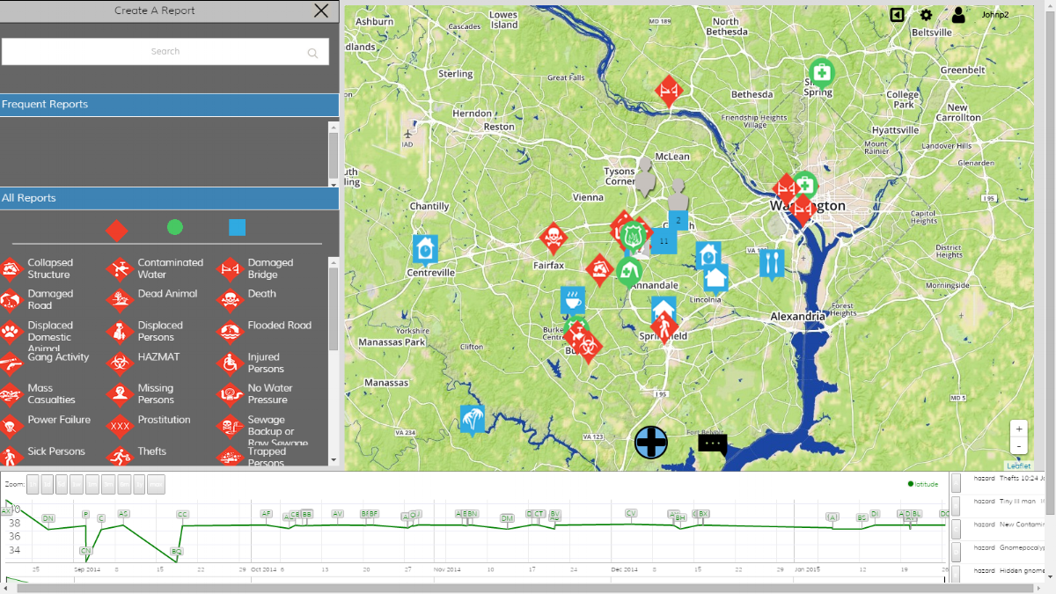
Task: Click the search input field in the sidebar
Action: (x=165, y=52)
